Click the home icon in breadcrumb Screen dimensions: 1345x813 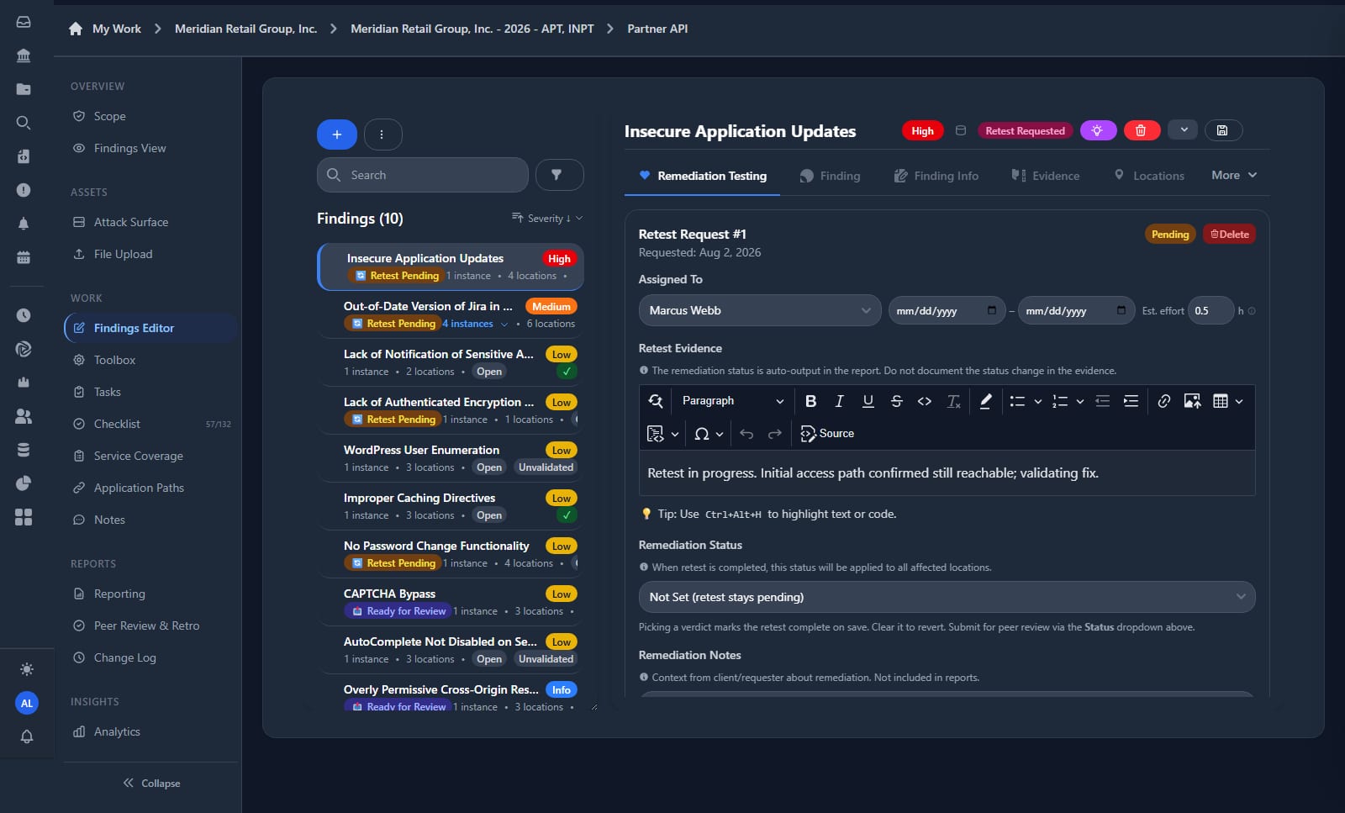tap(76, 29)
